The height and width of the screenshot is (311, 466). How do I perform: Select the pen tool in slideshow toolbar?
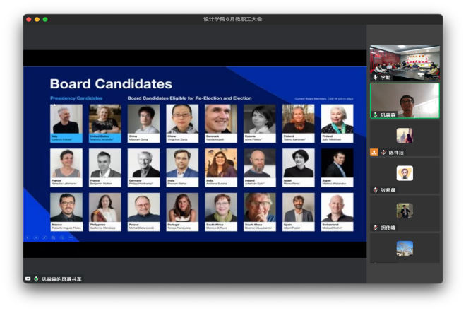[x=44, y=237]
